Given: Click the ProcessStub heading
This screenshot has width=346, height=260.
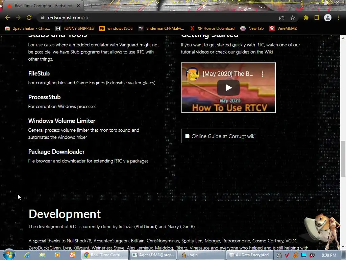Looking at the screenshot, I should tap(44, 97).
